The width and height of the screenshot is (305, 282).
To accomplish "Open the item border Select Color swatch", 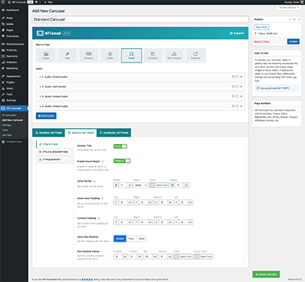I will click(159, 185).
